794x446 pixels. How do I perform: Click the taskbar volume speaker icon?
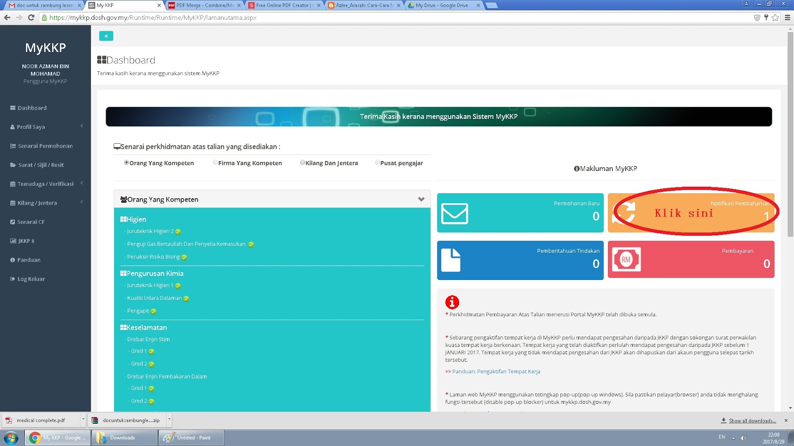tap(743, 438)
